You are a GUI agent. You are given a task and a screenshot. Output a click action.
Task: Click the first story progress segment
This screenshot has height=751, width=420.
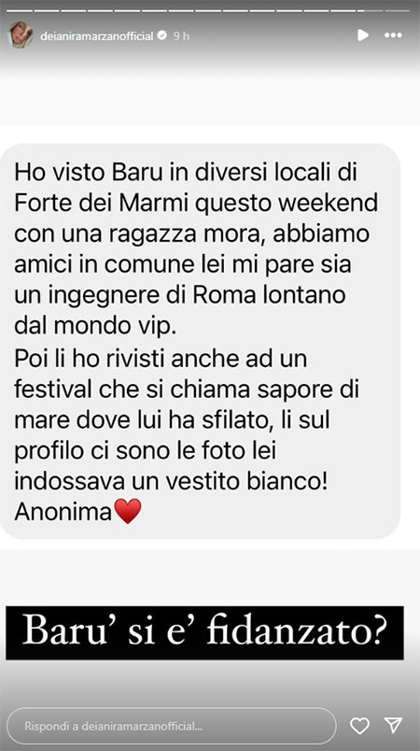(21, 10)
